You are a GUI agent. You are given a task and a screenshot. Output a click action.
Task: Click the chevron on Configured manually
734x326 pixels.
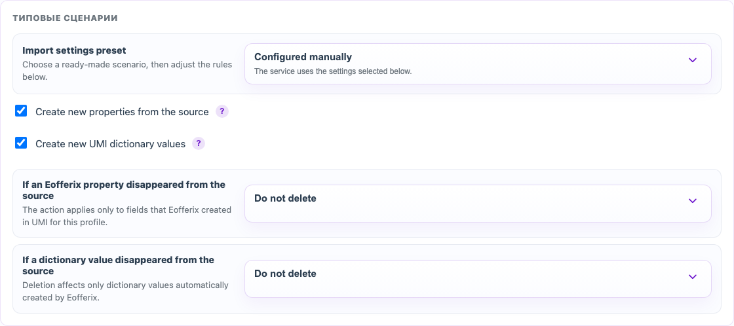coord(693,60)
